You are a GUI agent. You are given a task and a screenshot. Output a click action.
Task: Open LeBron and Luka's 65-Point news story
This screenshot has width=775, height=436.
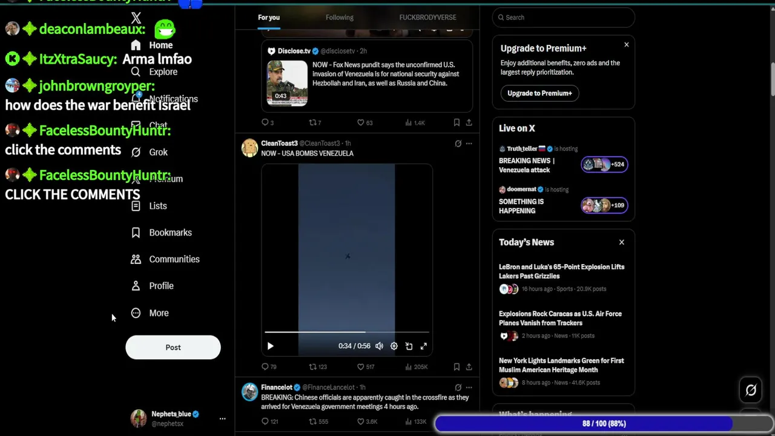coord(561,271)
